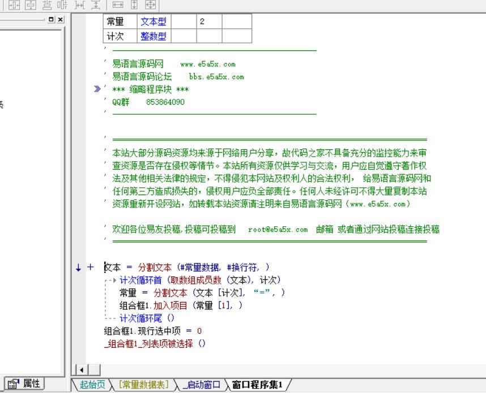Click the plus expander beside 文本 = 分割文本
The width and height of the screenshot is (486, 393).
pos(89,267)
